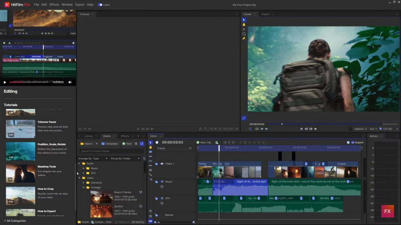
Task: Pick the Selection arrow tool in the Viewer
Action: click(x=244, y=20)
